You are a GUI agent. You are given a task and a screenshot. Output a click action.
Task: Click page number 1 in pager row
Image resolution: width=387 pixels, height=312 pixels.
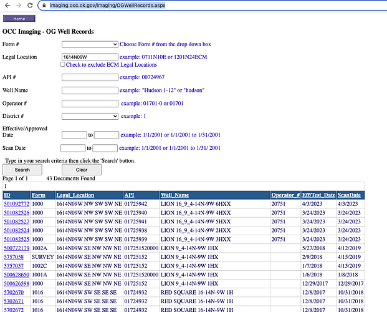[x=5, y=187]
